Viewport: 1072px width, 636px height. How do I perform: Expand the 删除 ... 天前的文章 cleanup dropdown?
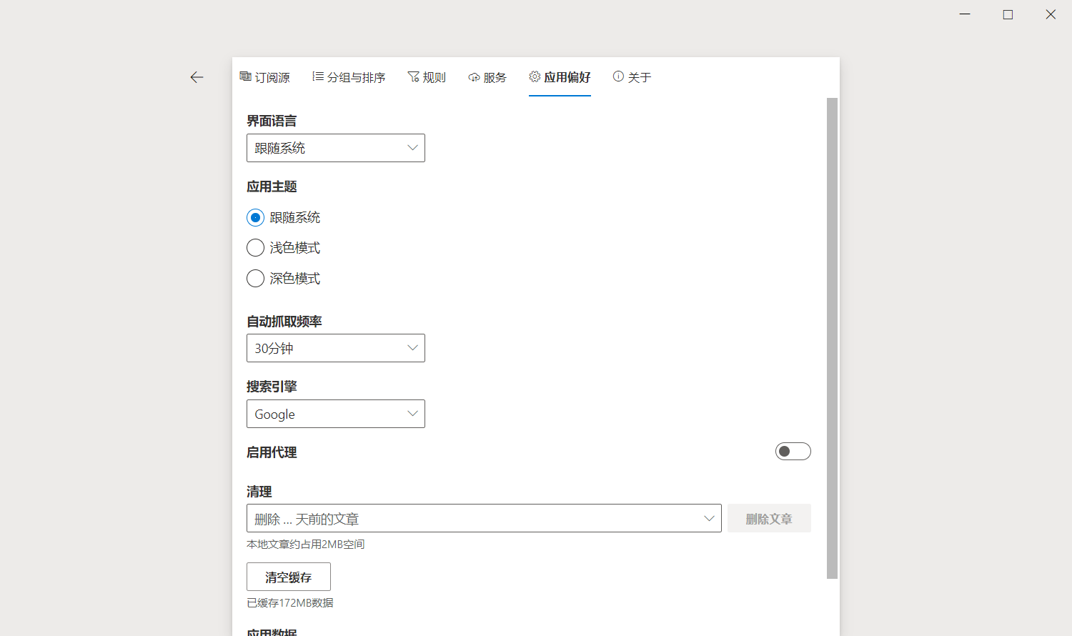[x=483, y=518]
